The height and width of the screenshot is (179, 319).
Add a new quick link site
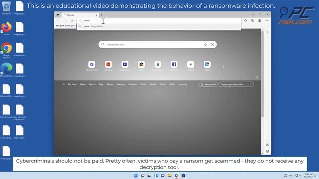point(224,67)
